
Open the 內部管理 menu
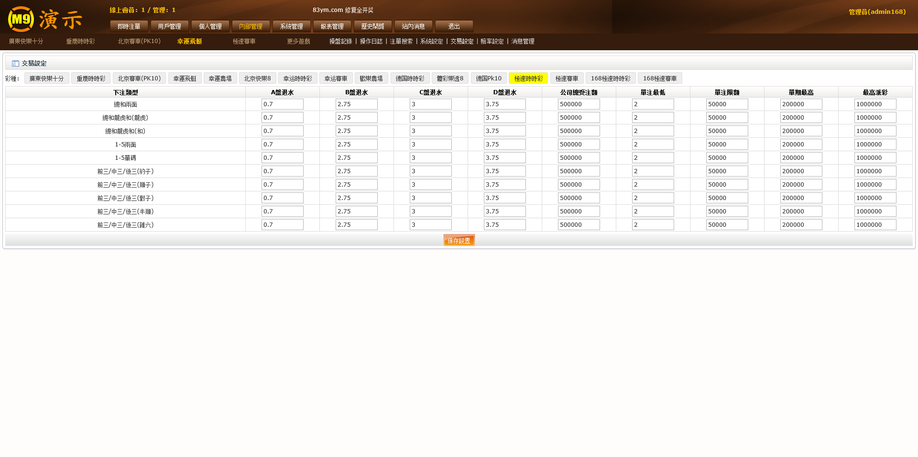pyautogui.click(x=251, y=26)
